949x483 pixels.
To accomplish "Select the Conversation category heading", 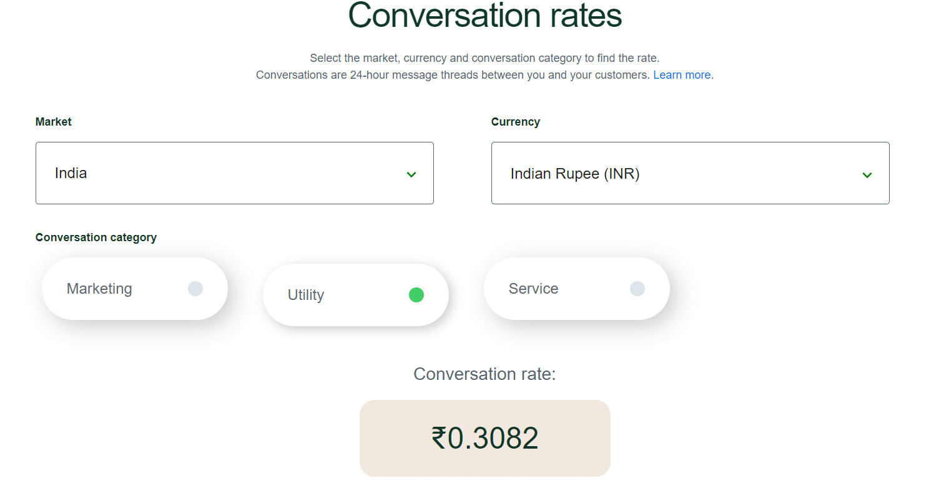I will [96, 237].
